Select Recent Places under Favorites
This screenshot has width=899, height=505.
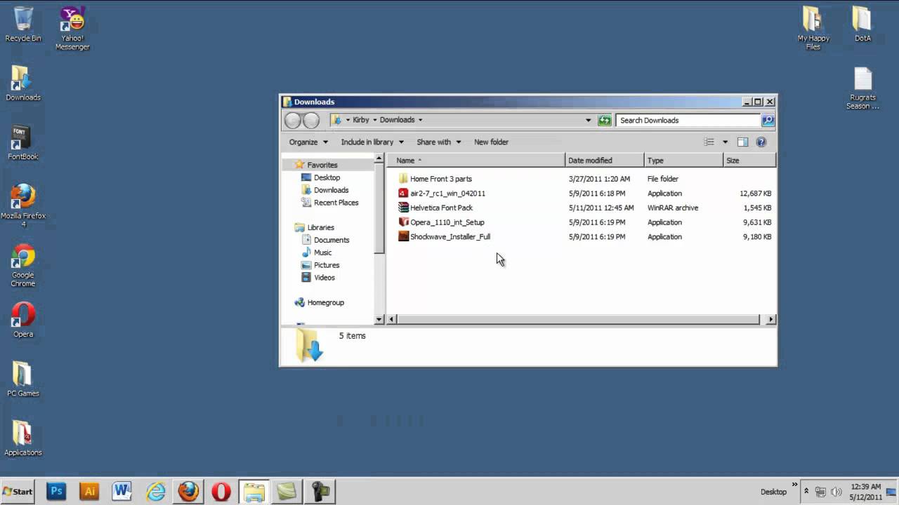pos(336,203)
